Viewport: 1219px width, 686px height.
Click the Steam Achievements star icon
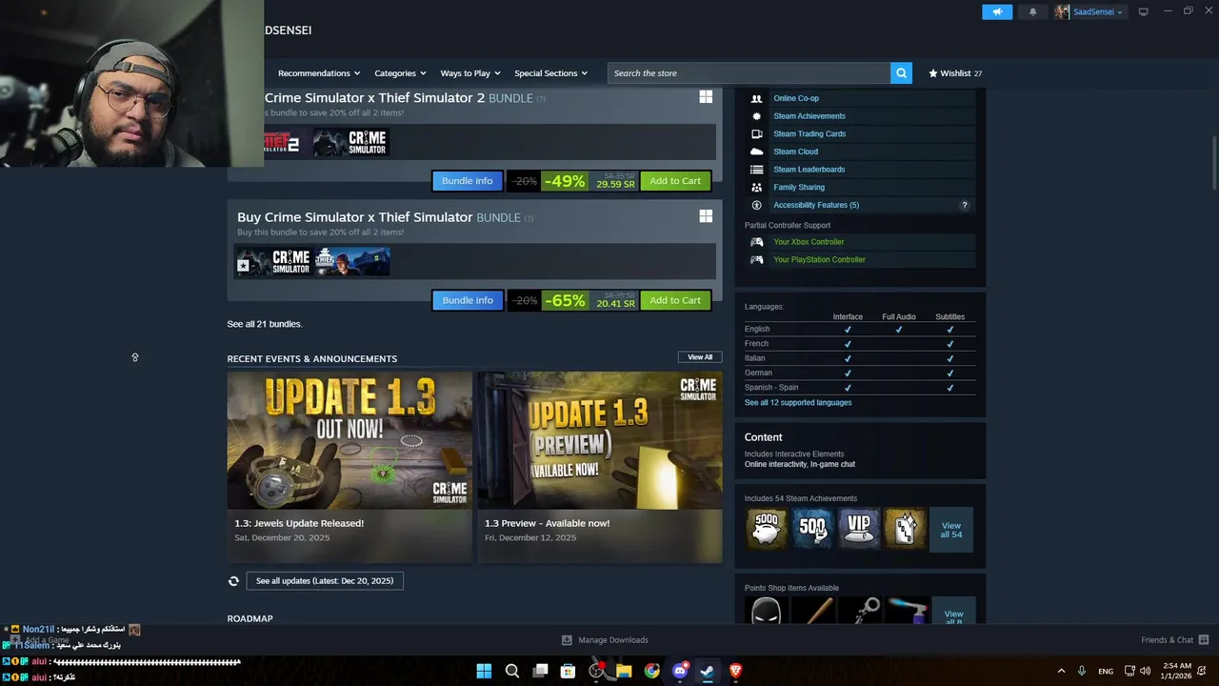click(x=756, y=116)
